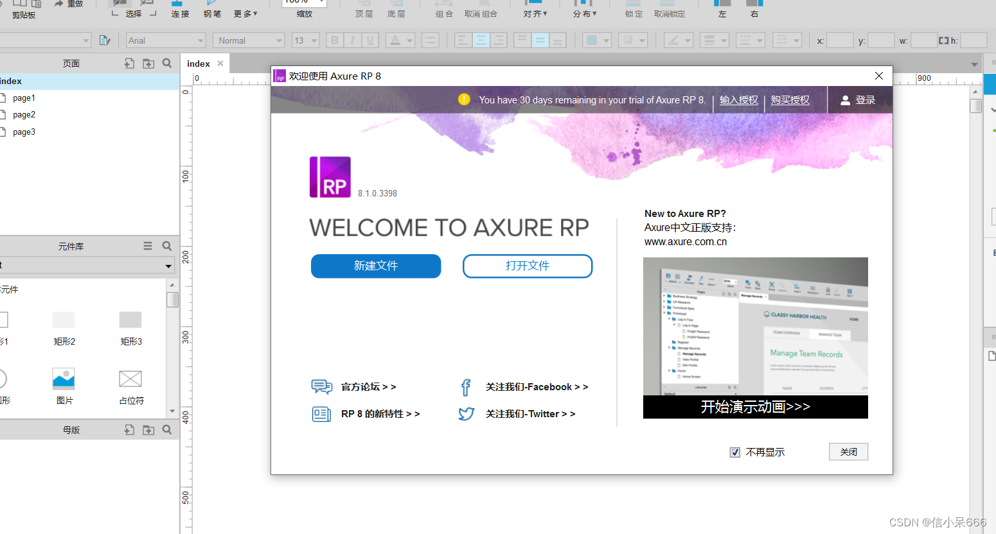Image resolution: width=996 pixels, height=534 pixels.
Task: Close the index tab
Action: 220,64
